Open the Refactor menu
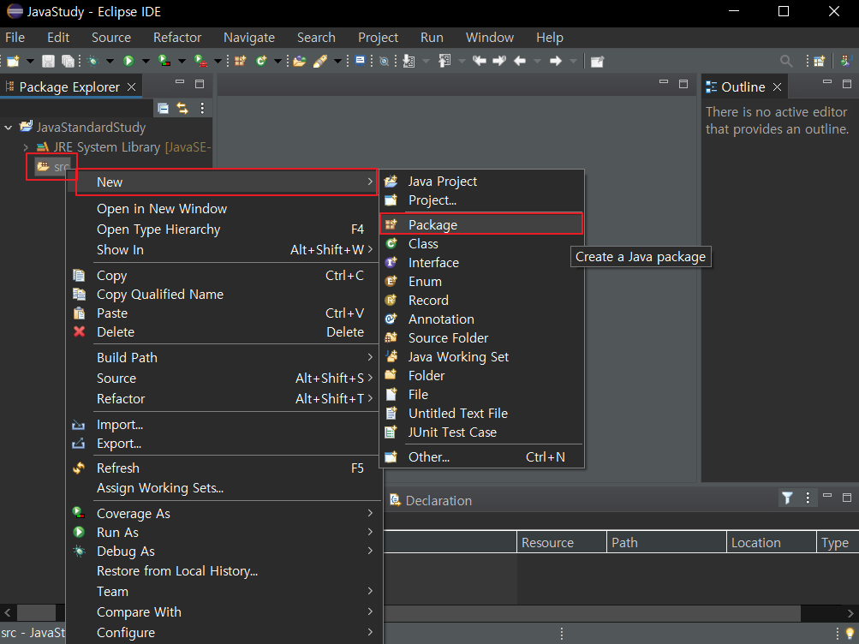The width and height of the screenshot is (859, 644). pyautogui.click(x=177, y=37)
